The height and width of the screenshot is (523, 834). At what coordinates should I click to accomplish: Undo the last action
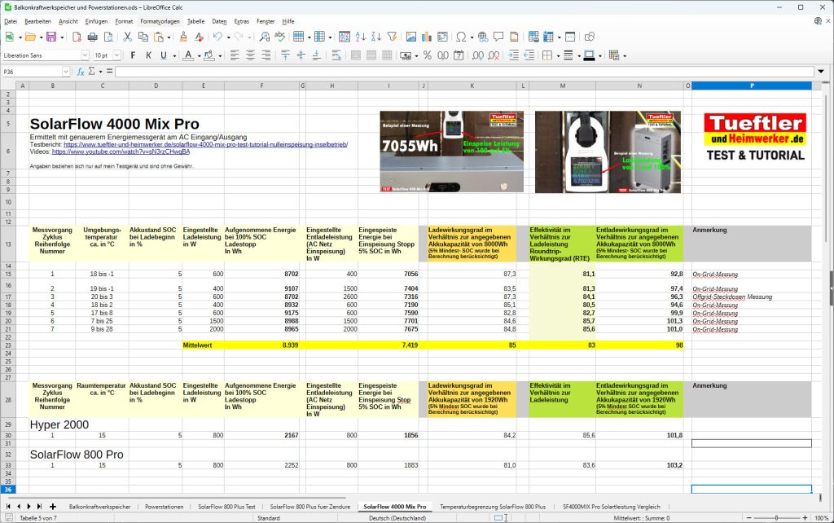(217, 37)
